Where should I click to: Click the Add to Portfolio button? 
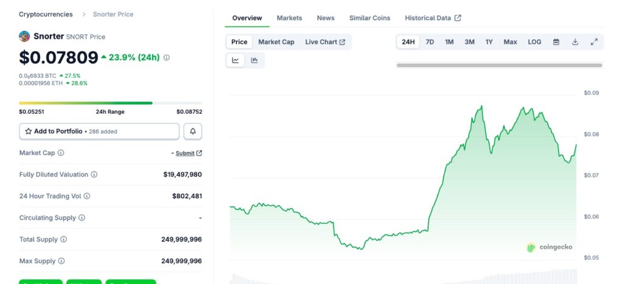pyautogui.click(x=99, y=131)
